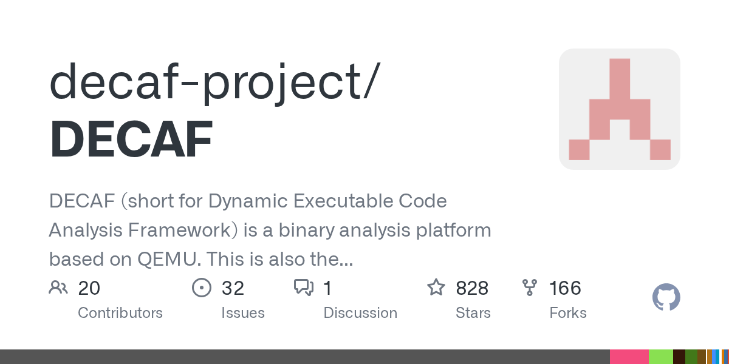Open the decaf-project/ owner name
The height and width of the screenshot is (364, 729).
(x=214, y=83)
